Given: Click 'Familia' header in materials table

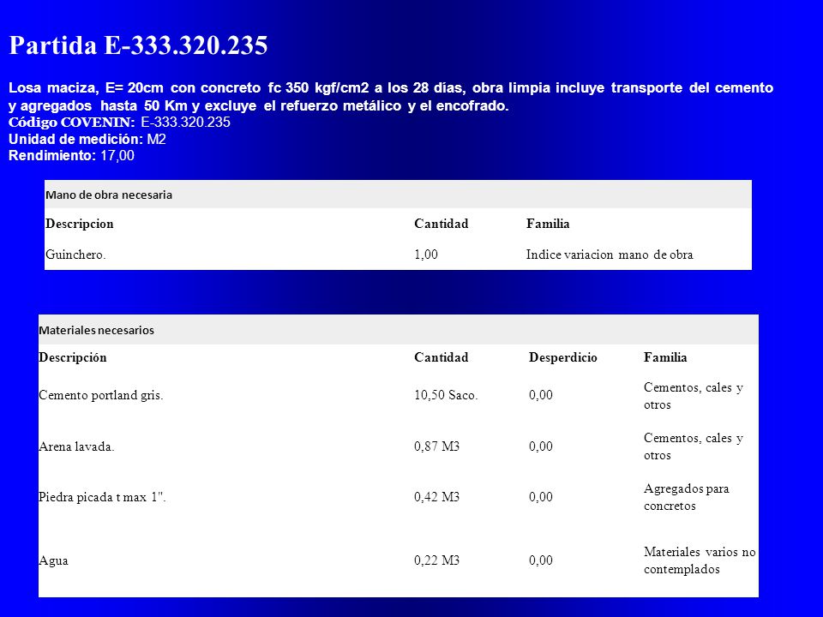Looking at the screenshot, I should (x=665, y=357).
